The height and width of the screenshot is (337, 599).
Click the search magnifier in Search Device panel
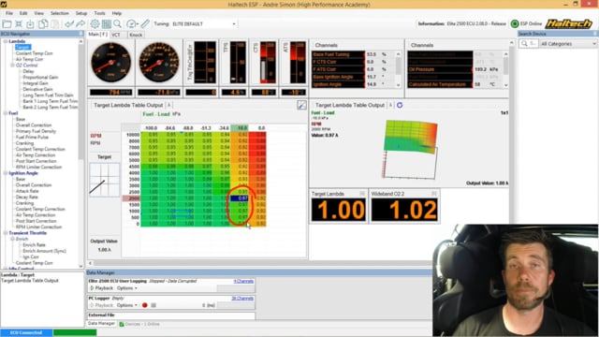tap(524, 44)
